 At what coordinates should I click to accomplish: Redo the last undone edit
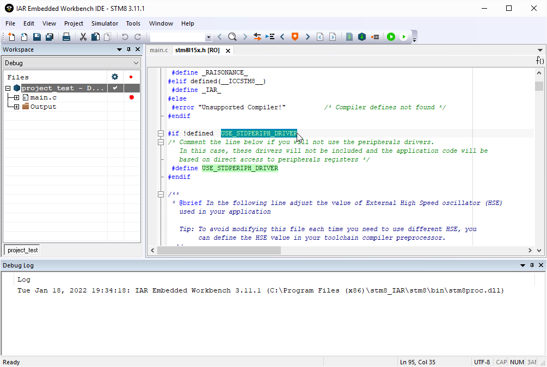tap(138, 36)
